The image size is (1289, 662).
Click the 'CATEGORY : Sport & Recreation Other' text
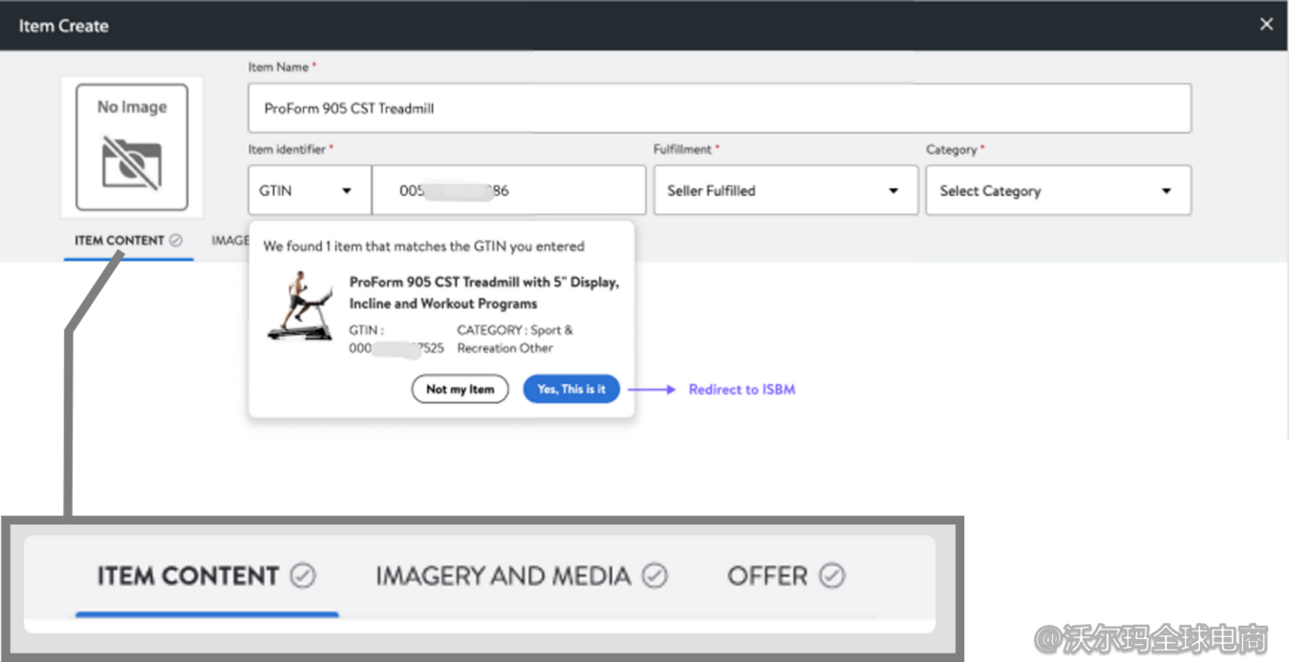tap(515, 339)
